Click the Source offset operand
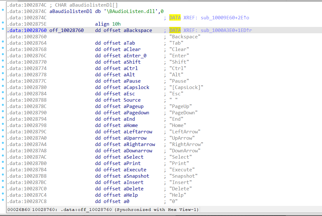The width and height of the screenshot is (322, 216). pyautogui.click(x=132, y=100)
